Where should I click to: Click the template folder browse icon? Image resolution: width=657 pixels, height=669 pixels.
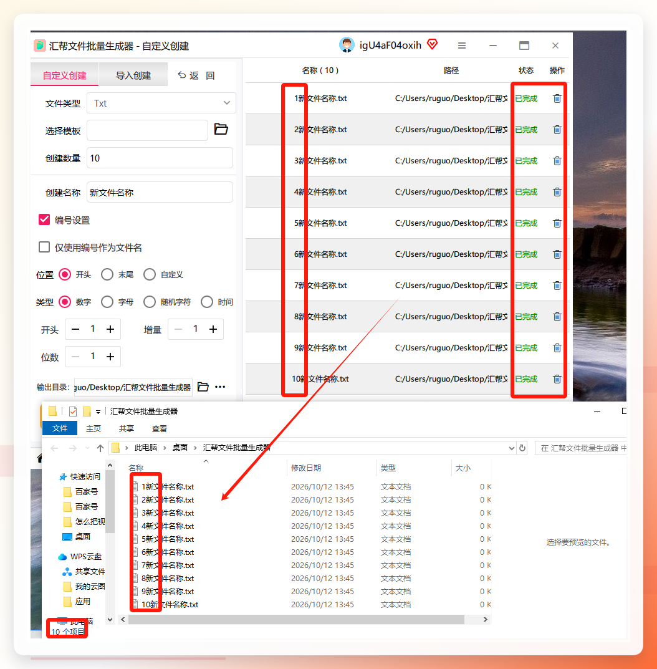coord(221,129)
